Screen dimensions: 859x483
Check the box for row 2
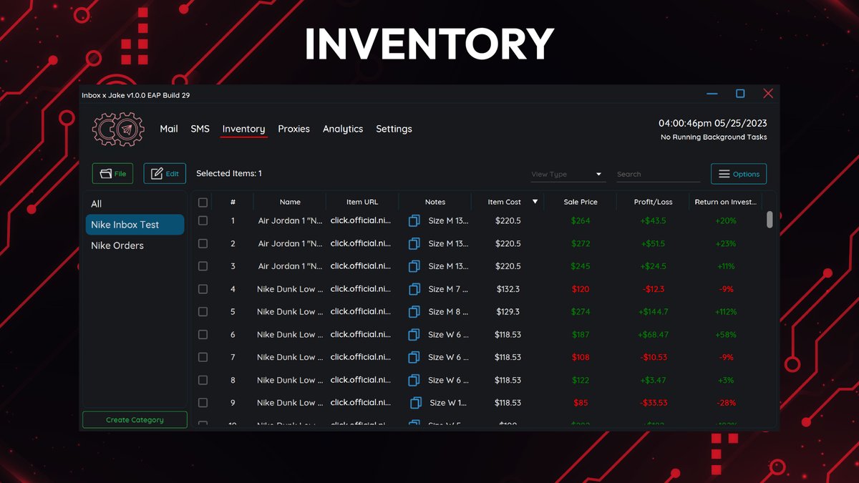pos(203,244)
